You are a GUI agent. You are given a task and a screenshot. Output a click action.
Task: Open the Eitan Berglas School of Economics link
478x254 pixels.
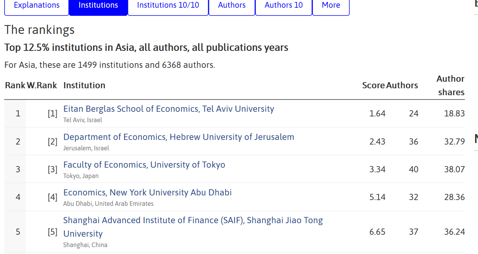coord(168,109)
